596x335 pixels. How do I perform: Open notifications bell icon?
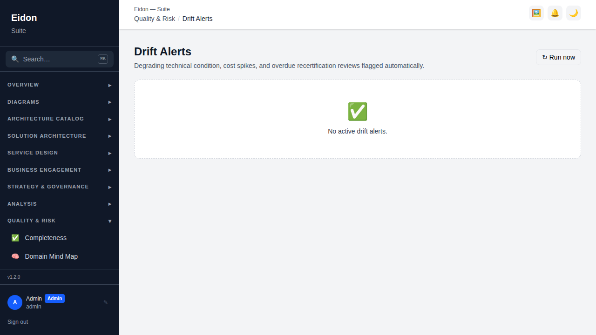[x=555, y=13]
